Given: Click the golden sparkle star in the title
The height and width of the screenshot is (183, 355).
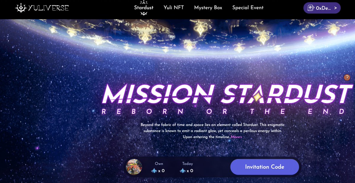Looking at the screenshot, I should (257, 97).
